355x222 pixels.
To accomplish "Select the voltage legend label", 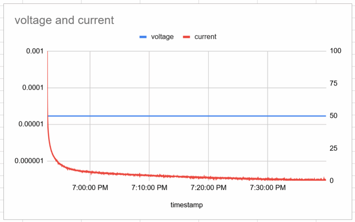I will [162, 36].
